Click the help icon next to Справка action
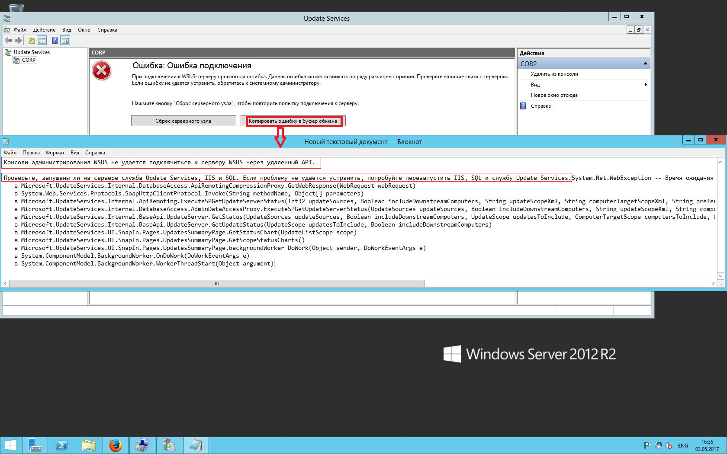The image size is (727, 454). click(x=523, y=106)
